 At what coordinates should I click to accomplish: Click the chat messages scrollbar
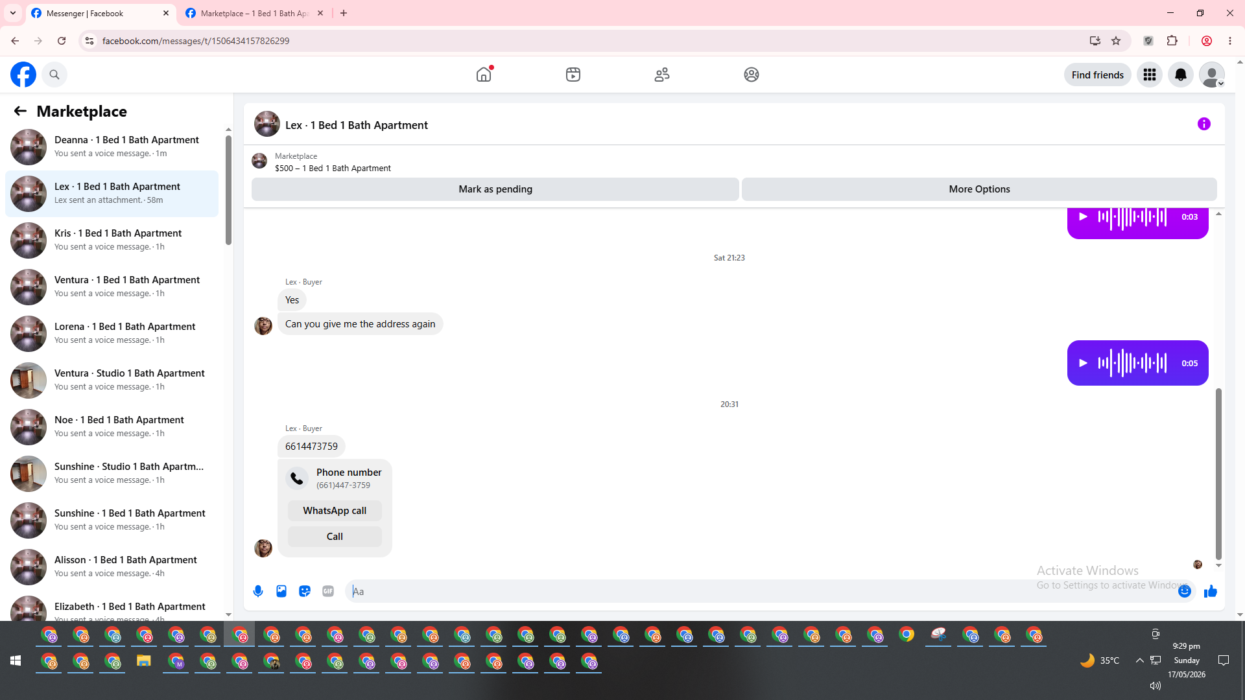pos(1218,474)
